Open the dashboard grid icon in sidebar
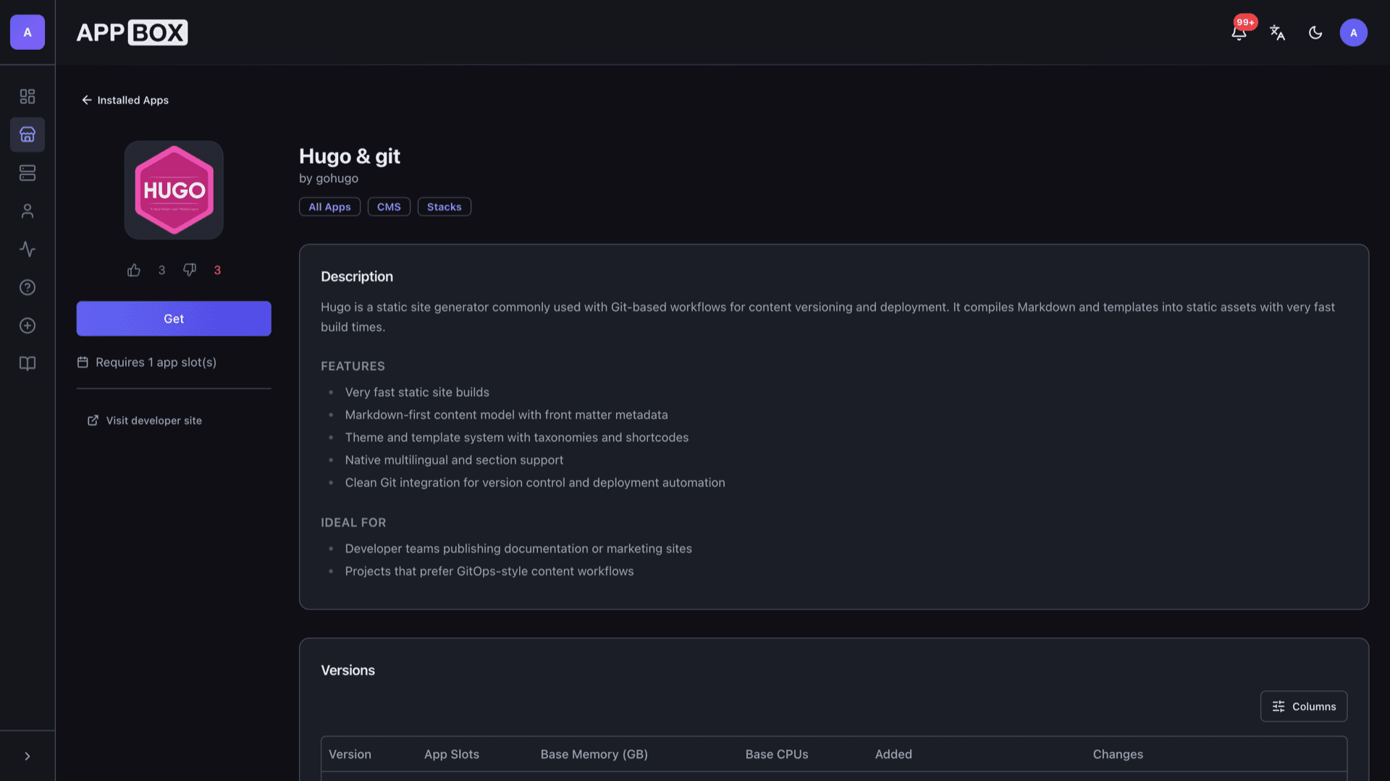This screenshot has width=1390, height=781. 28,96
